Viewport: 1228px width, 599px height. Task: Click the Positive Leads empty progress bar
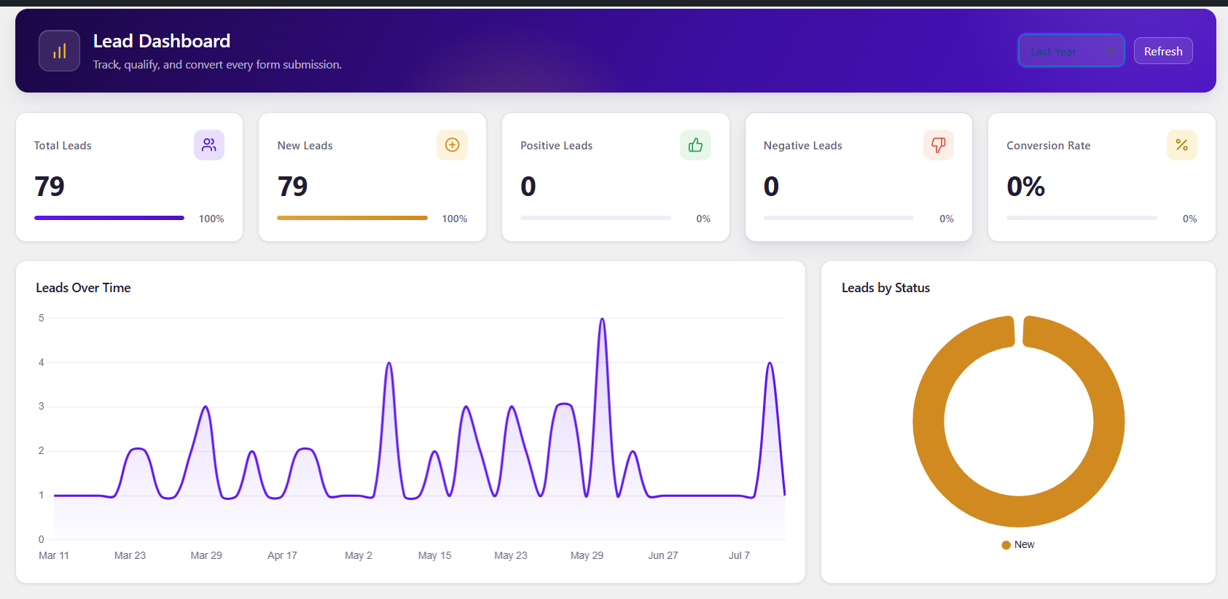pos(595,218)
